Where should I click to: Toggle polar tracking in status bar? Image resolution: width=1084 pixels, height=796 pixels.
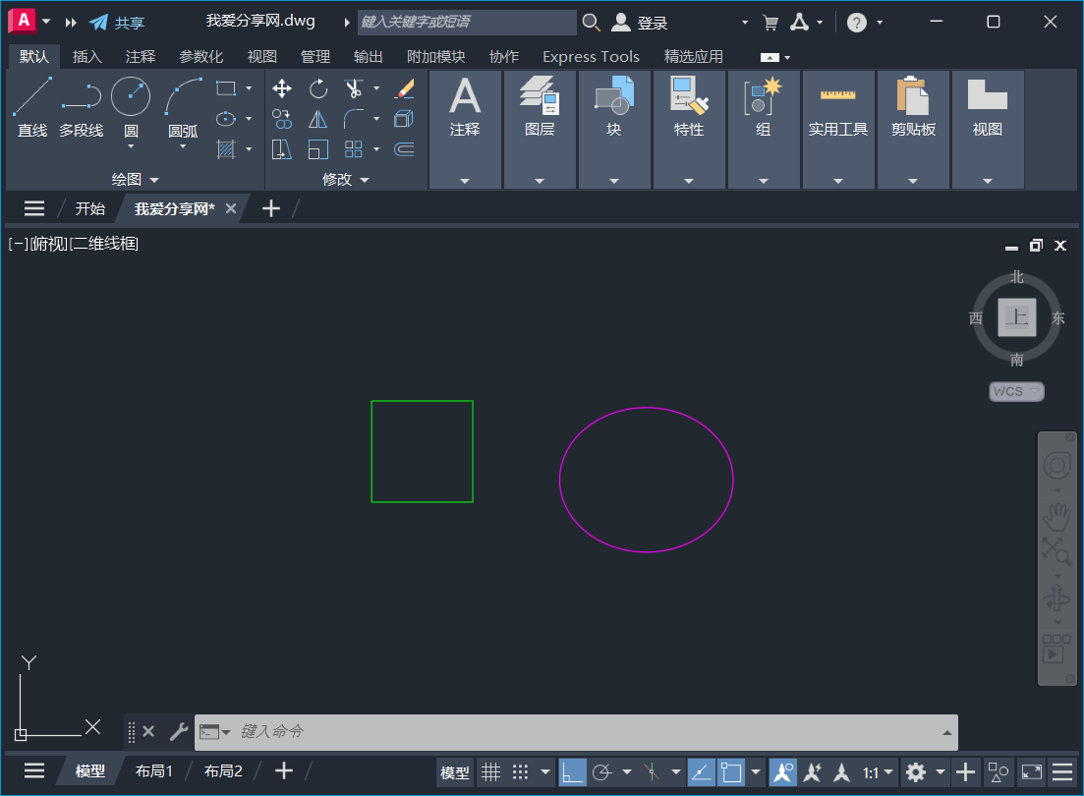pyautogui.click(x=602, y=771)
